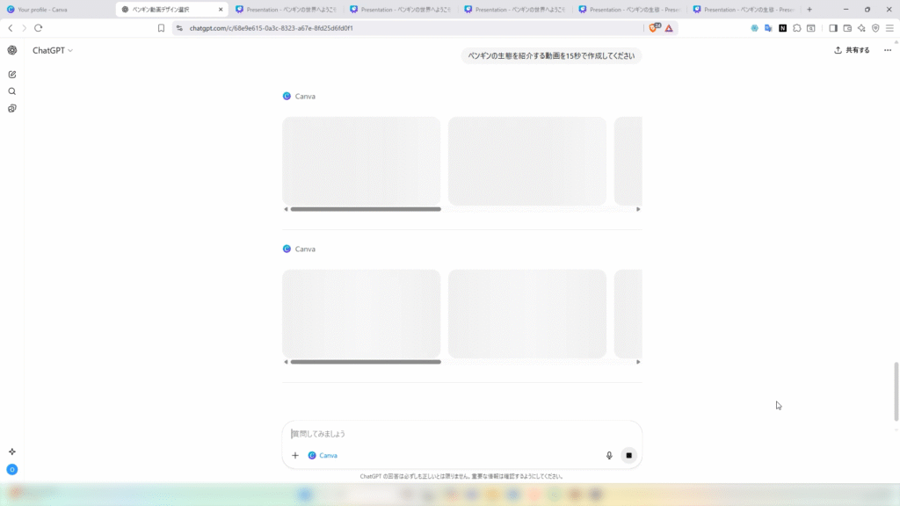The width and height of the screenshot is (900, 506).
Task: Stop the response with the stop button
Action: pos(628,455)
